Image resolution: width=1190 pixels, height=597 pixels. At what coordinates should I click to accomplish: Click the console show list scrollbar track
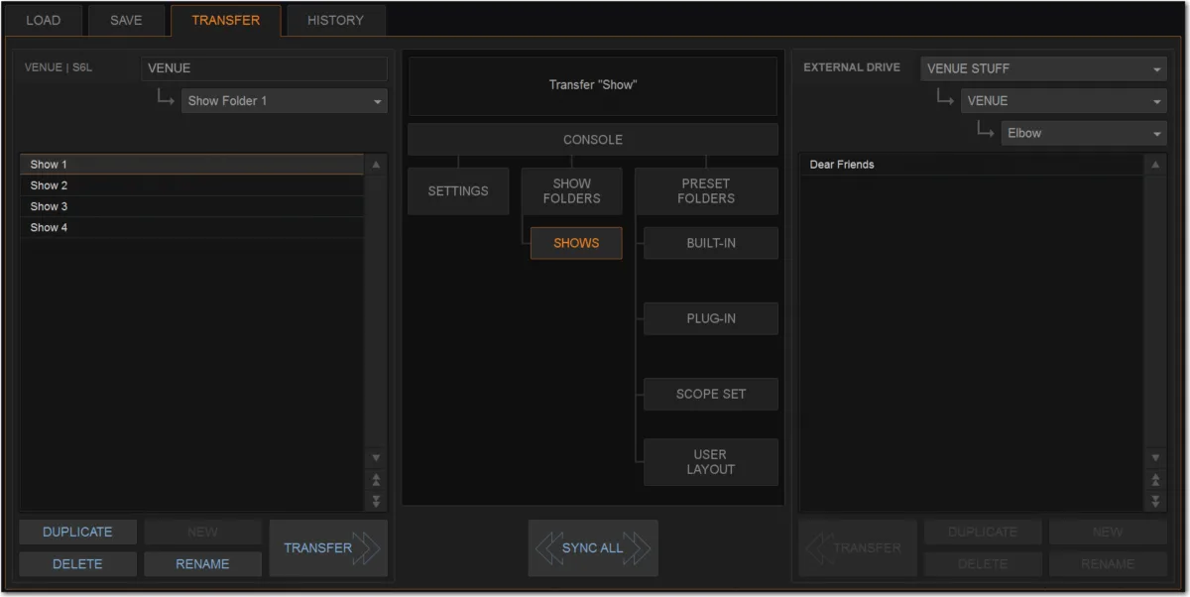pos(376,311)
